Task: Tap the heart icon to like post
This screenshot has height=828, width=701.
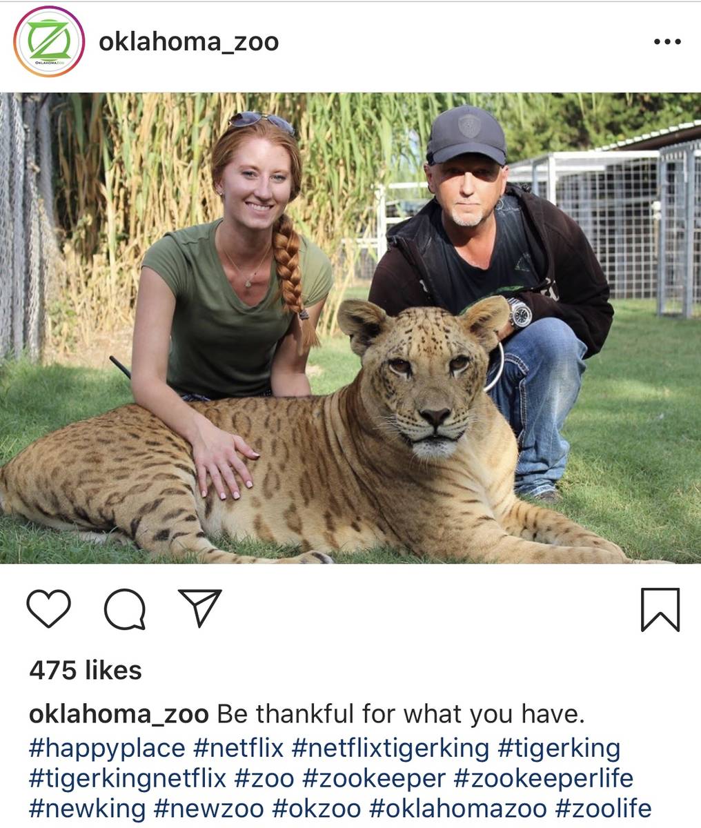Action: (48, 609)
